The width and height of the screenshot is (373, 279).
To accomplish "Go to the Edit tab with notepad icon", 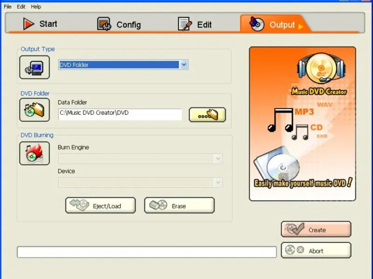I will (x=195, y=24).
